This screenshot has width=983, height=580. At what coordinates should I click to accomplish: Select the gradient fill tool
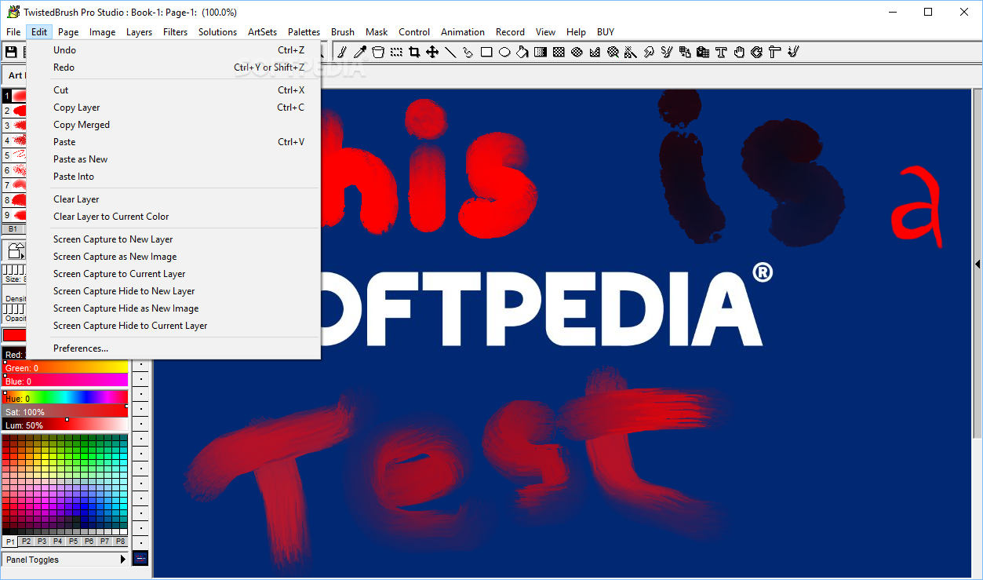(541, 52)
